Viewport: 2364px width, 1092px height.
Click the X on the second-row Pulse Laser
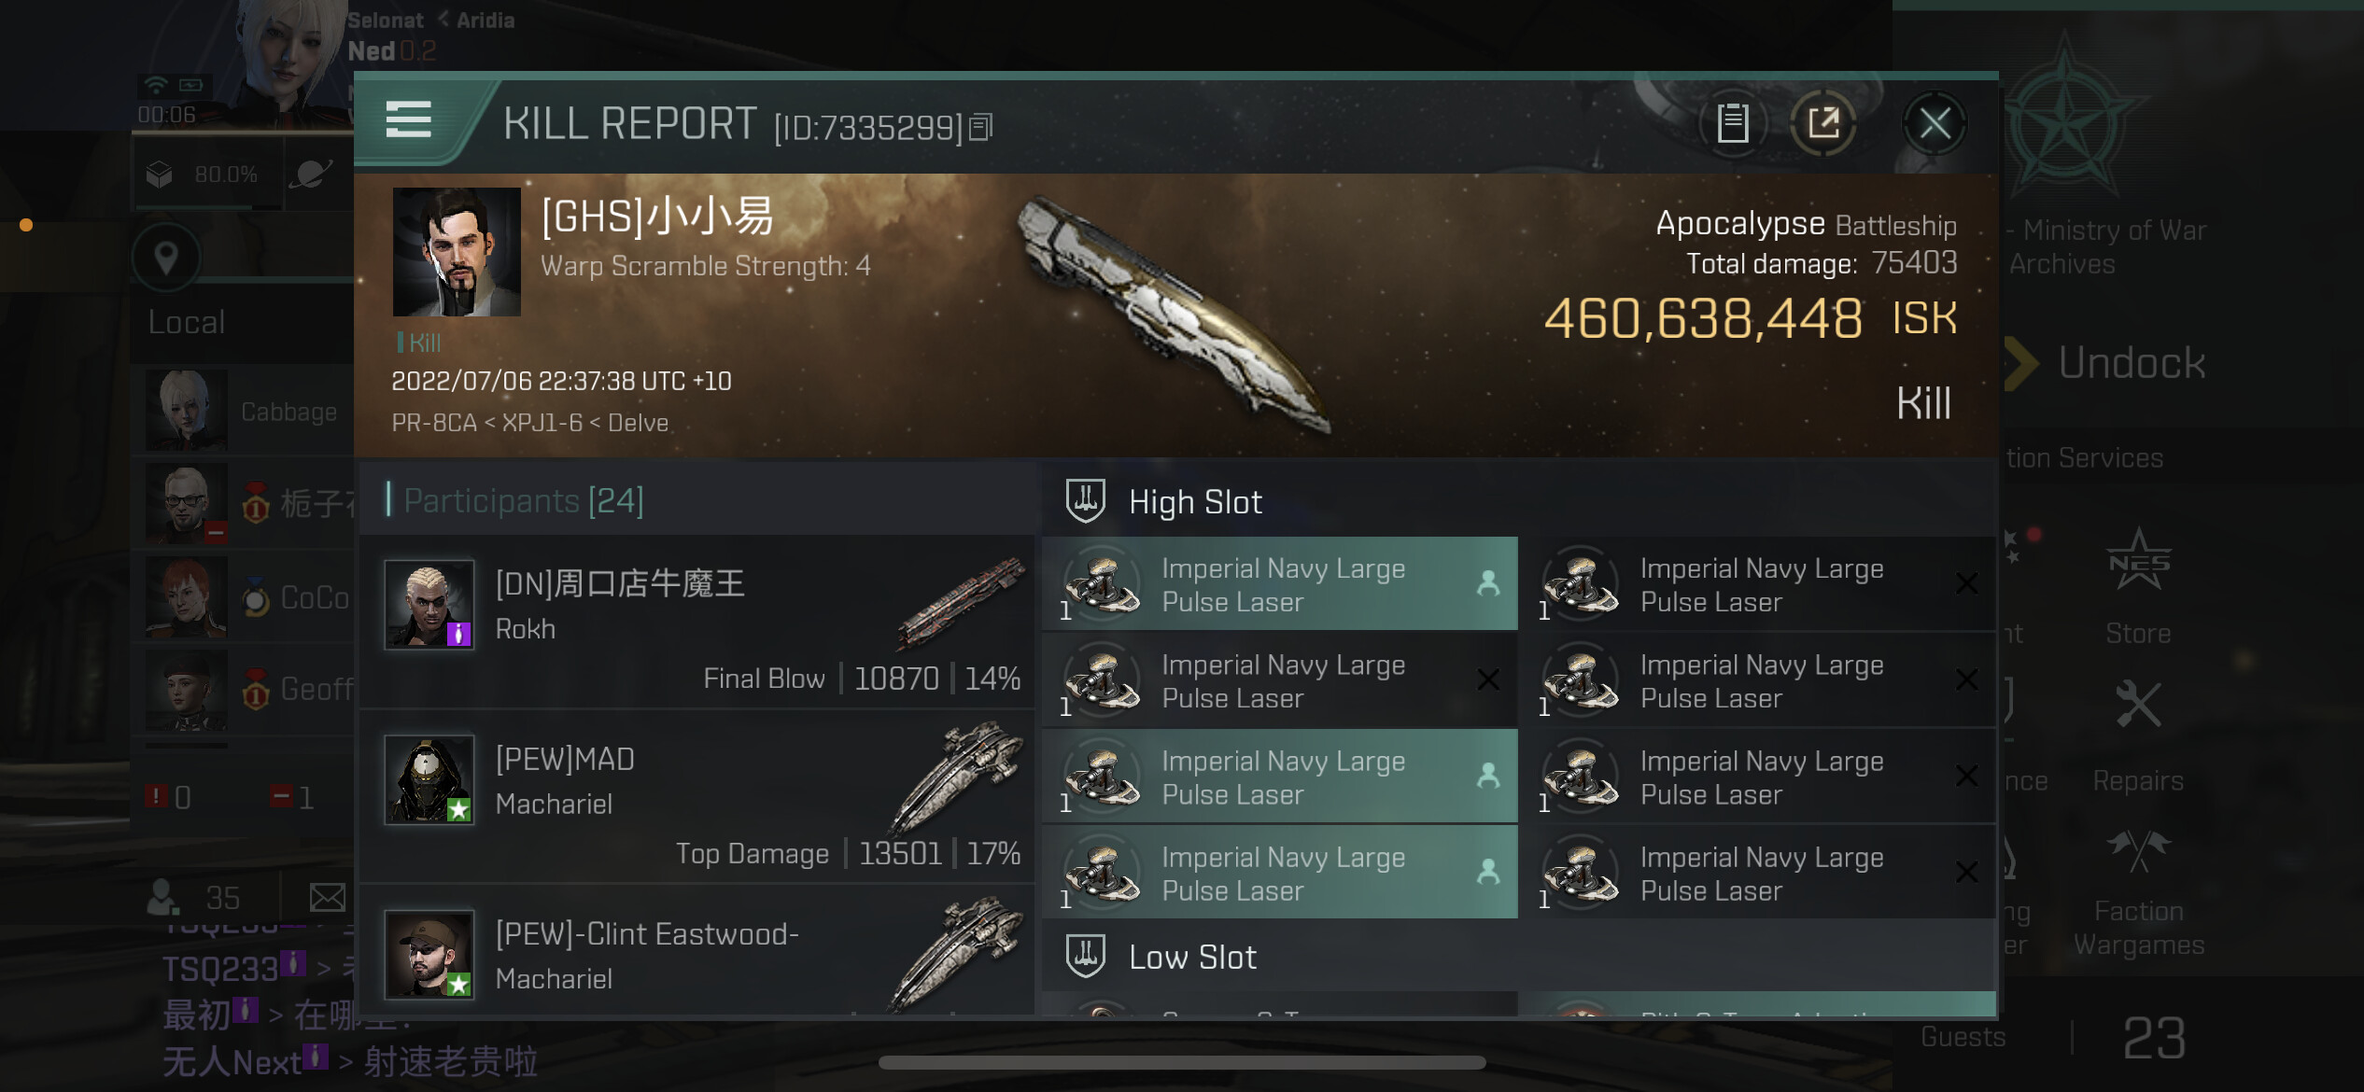point(1488,680)
